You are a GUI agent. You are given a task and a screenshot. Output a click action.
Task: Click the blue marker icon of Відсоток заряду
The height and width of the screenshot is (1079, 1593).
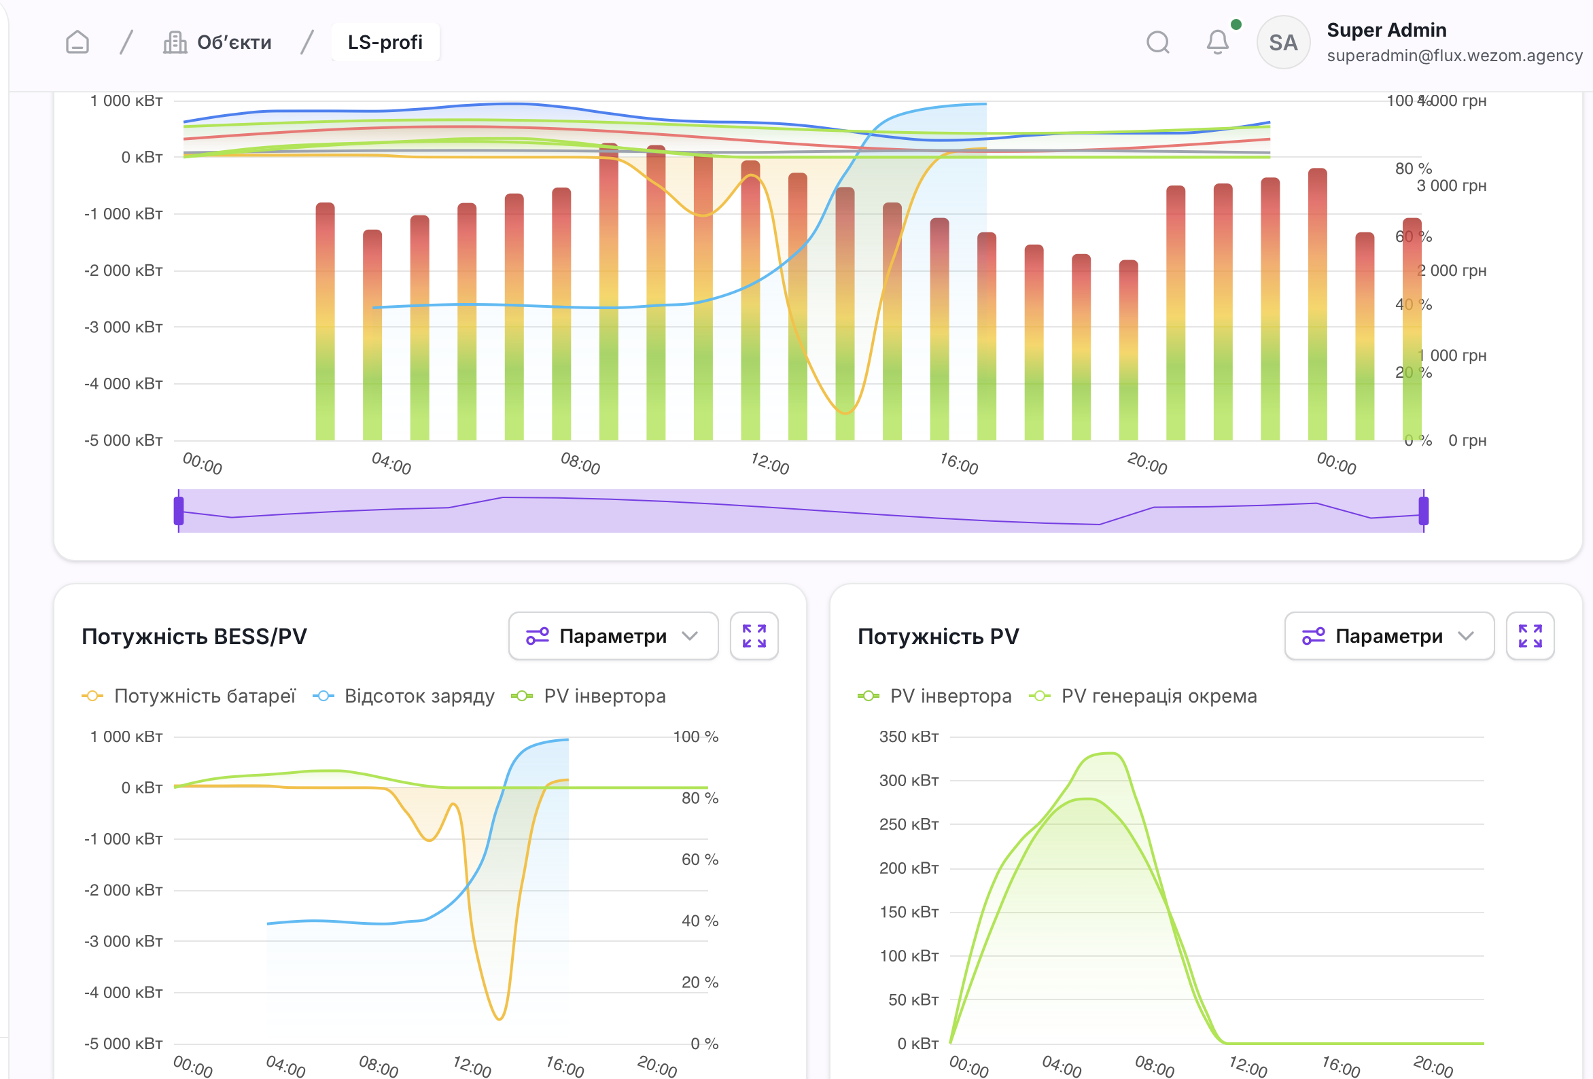323,696
